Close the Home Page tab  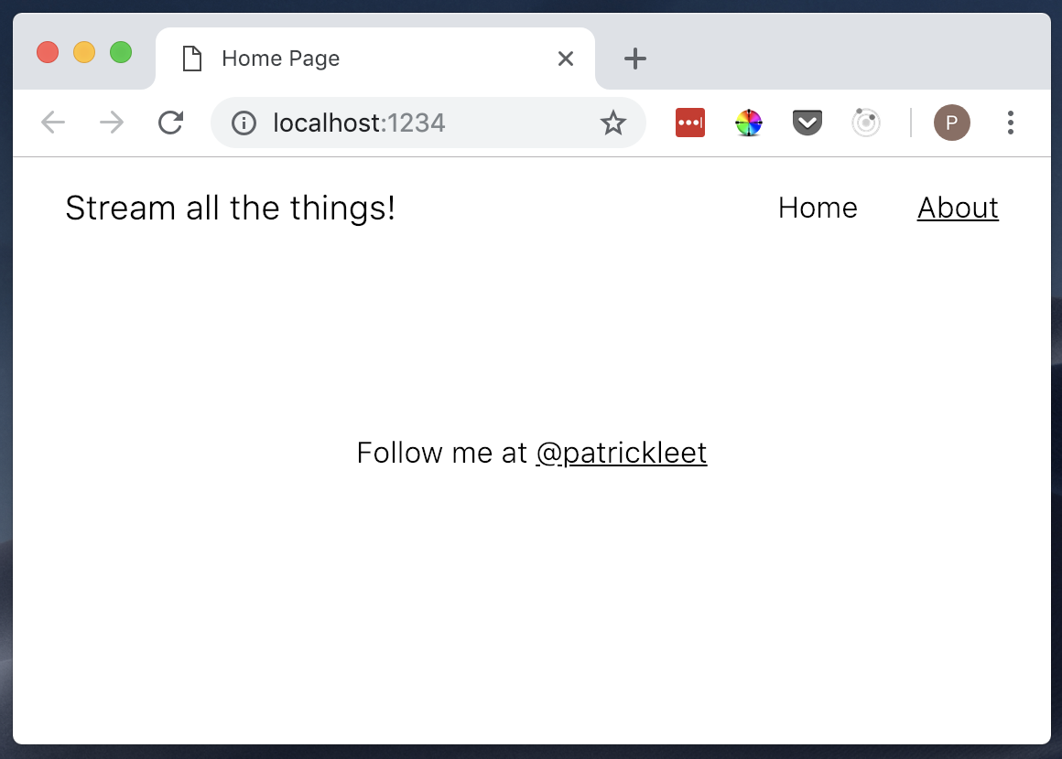click(566, 59)
